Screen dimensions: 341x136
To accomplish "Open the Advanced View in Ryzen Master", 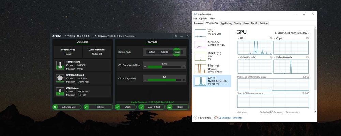I will point(67,107).
